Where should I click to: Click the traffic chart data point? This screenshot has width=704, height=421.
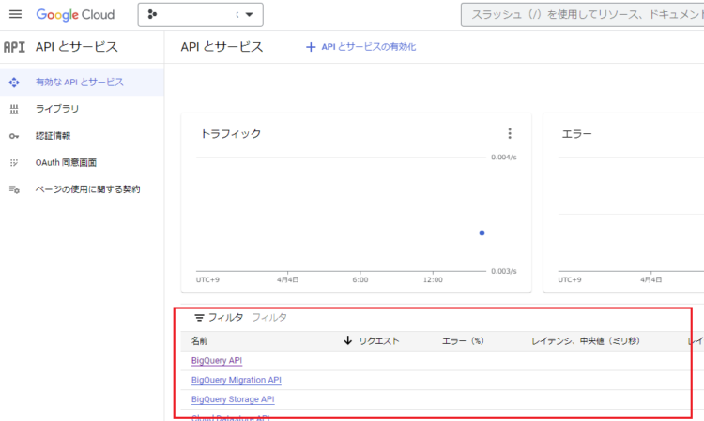click(482, 233)
